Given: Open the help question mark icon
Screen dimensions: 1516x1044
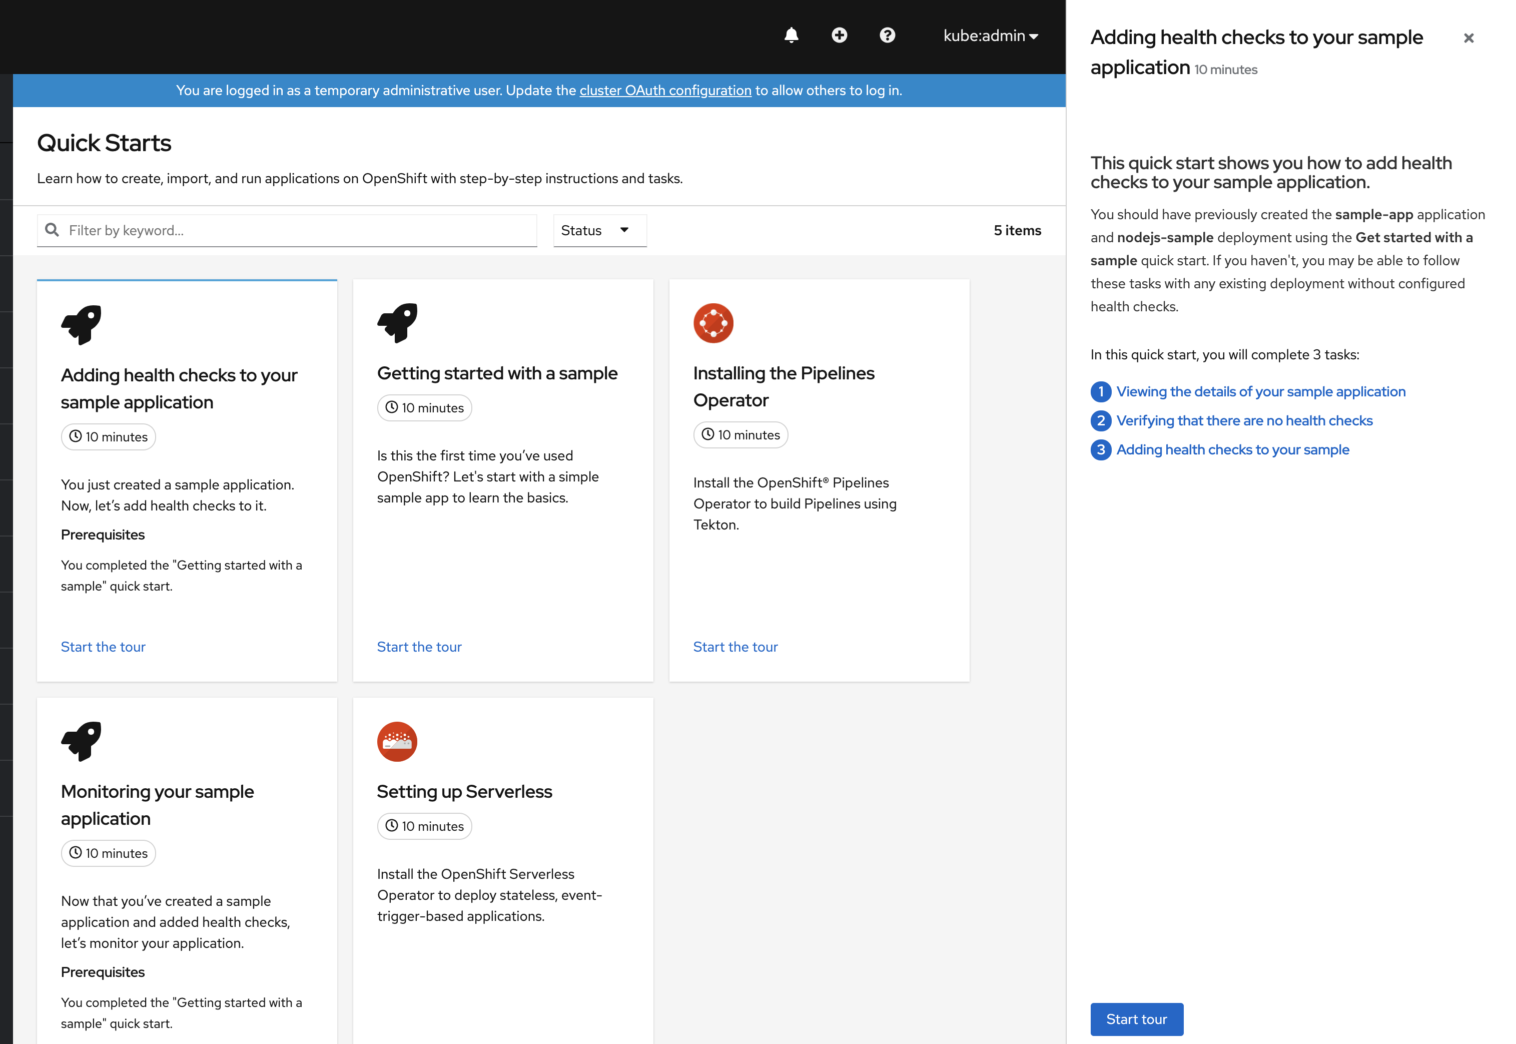Looking at the screenshot, I should point(887,36).
